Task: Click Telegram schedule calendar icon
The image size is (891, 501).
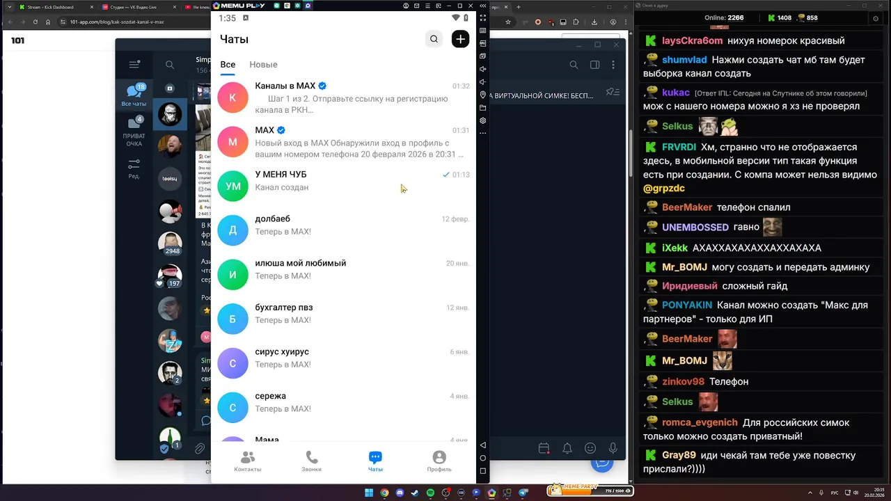Action: [x=544, y=448]
